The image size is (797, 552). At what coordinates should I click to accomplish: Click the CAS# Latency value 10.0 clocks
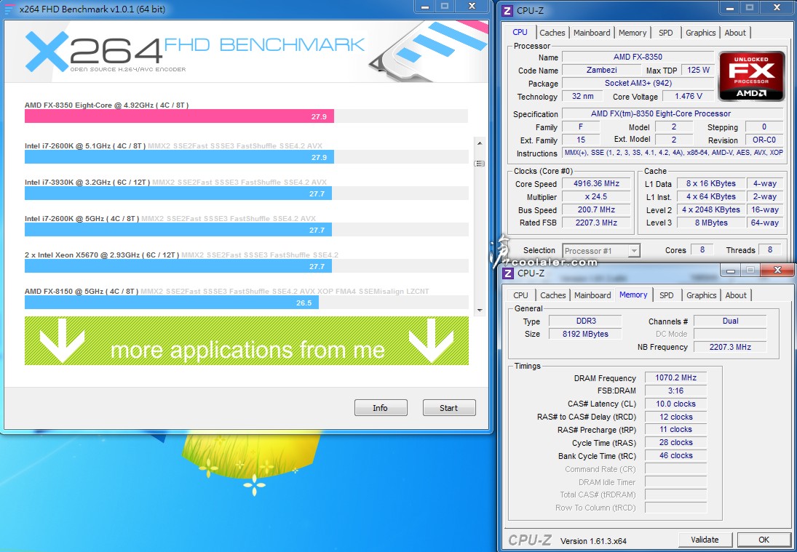pos(675,404)
